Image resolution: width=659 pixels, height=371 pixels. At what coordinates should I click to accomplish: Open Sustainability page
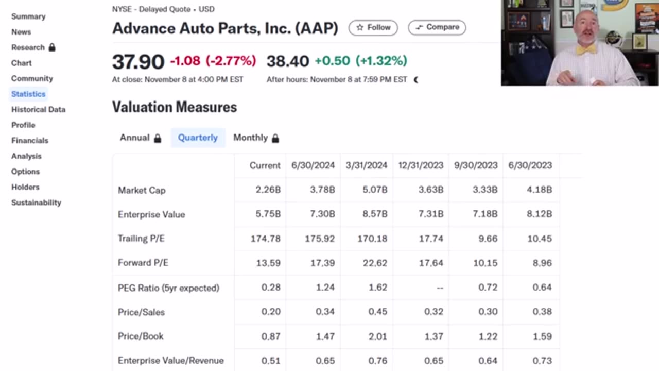tap(36, 202)
